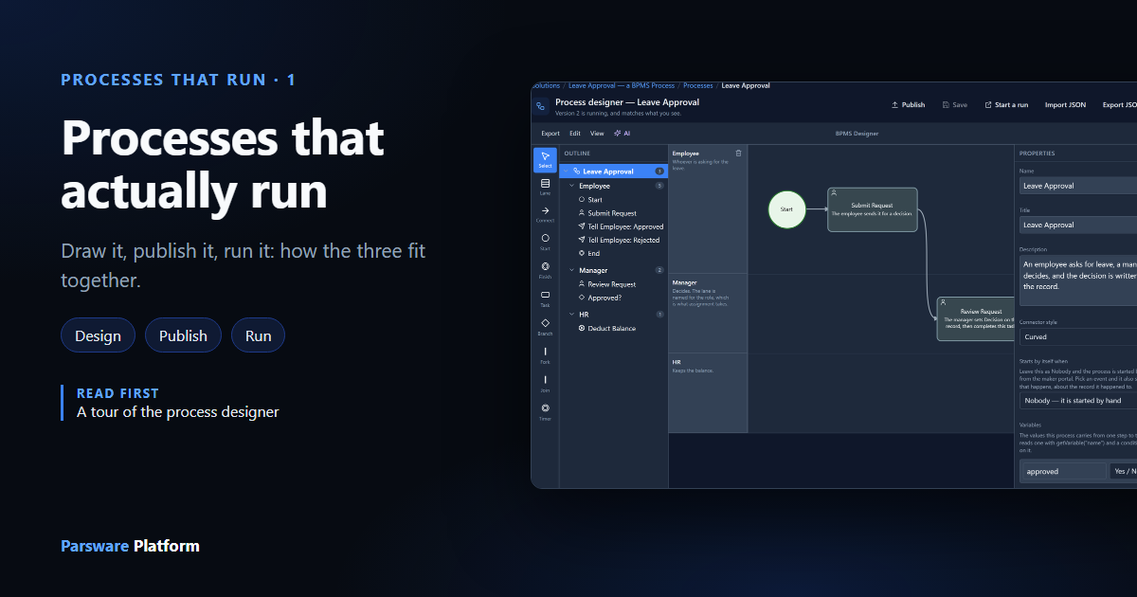Screen dimensions: 1137x597
Task: Click the HR lane header
Action: point(708,393)
